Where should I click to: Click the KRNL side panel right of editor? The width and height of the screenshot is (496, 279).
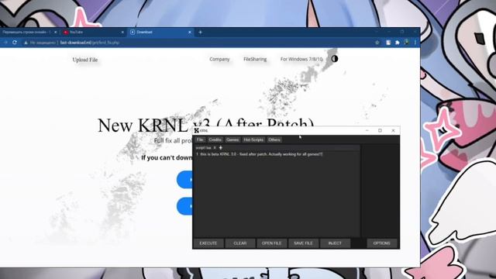[x=381, y=191]
